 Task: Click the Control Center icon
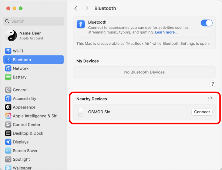[8, 125]
